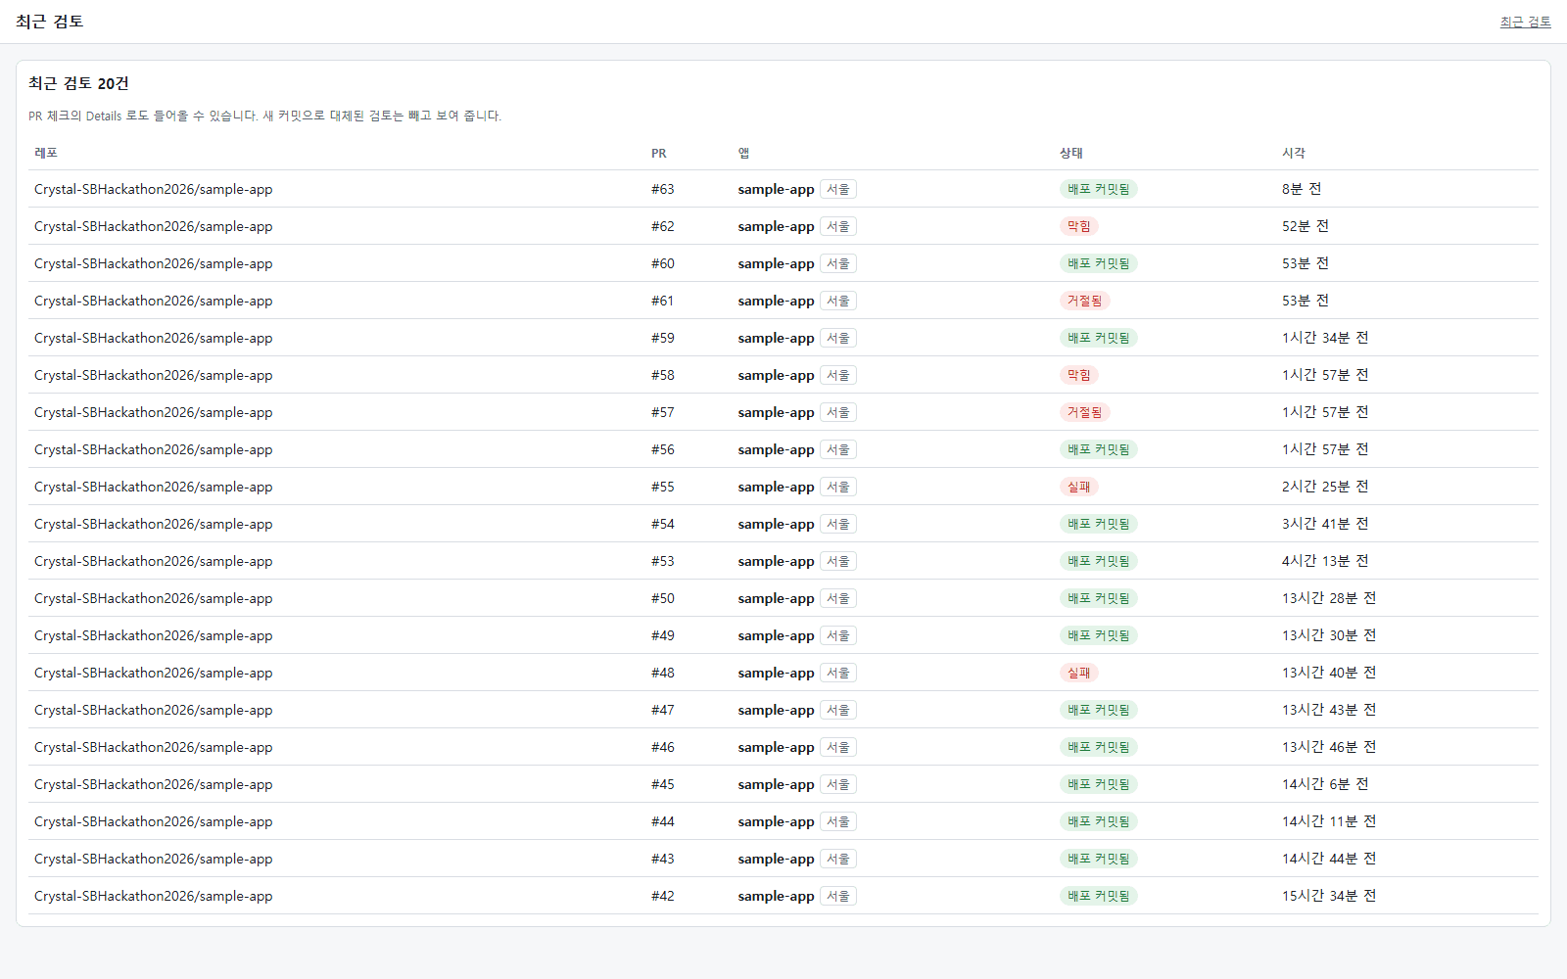Image resolution: width=1567 pixels, height=979 pixels.
Task: Click the "15시간 34분 전" timestamp
Action: coord(1329,896)
